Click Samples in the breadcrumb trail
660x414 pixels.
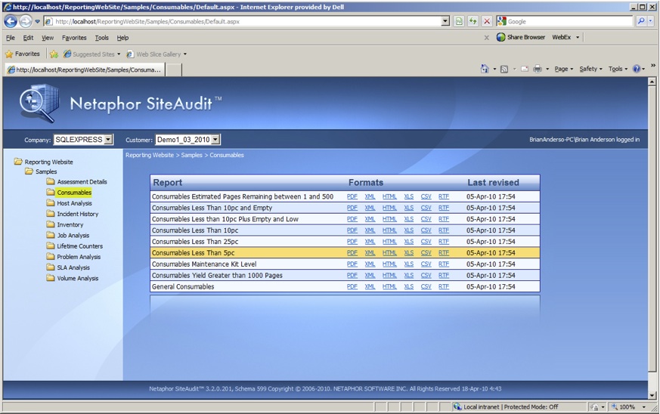click(x=191, y=155)
